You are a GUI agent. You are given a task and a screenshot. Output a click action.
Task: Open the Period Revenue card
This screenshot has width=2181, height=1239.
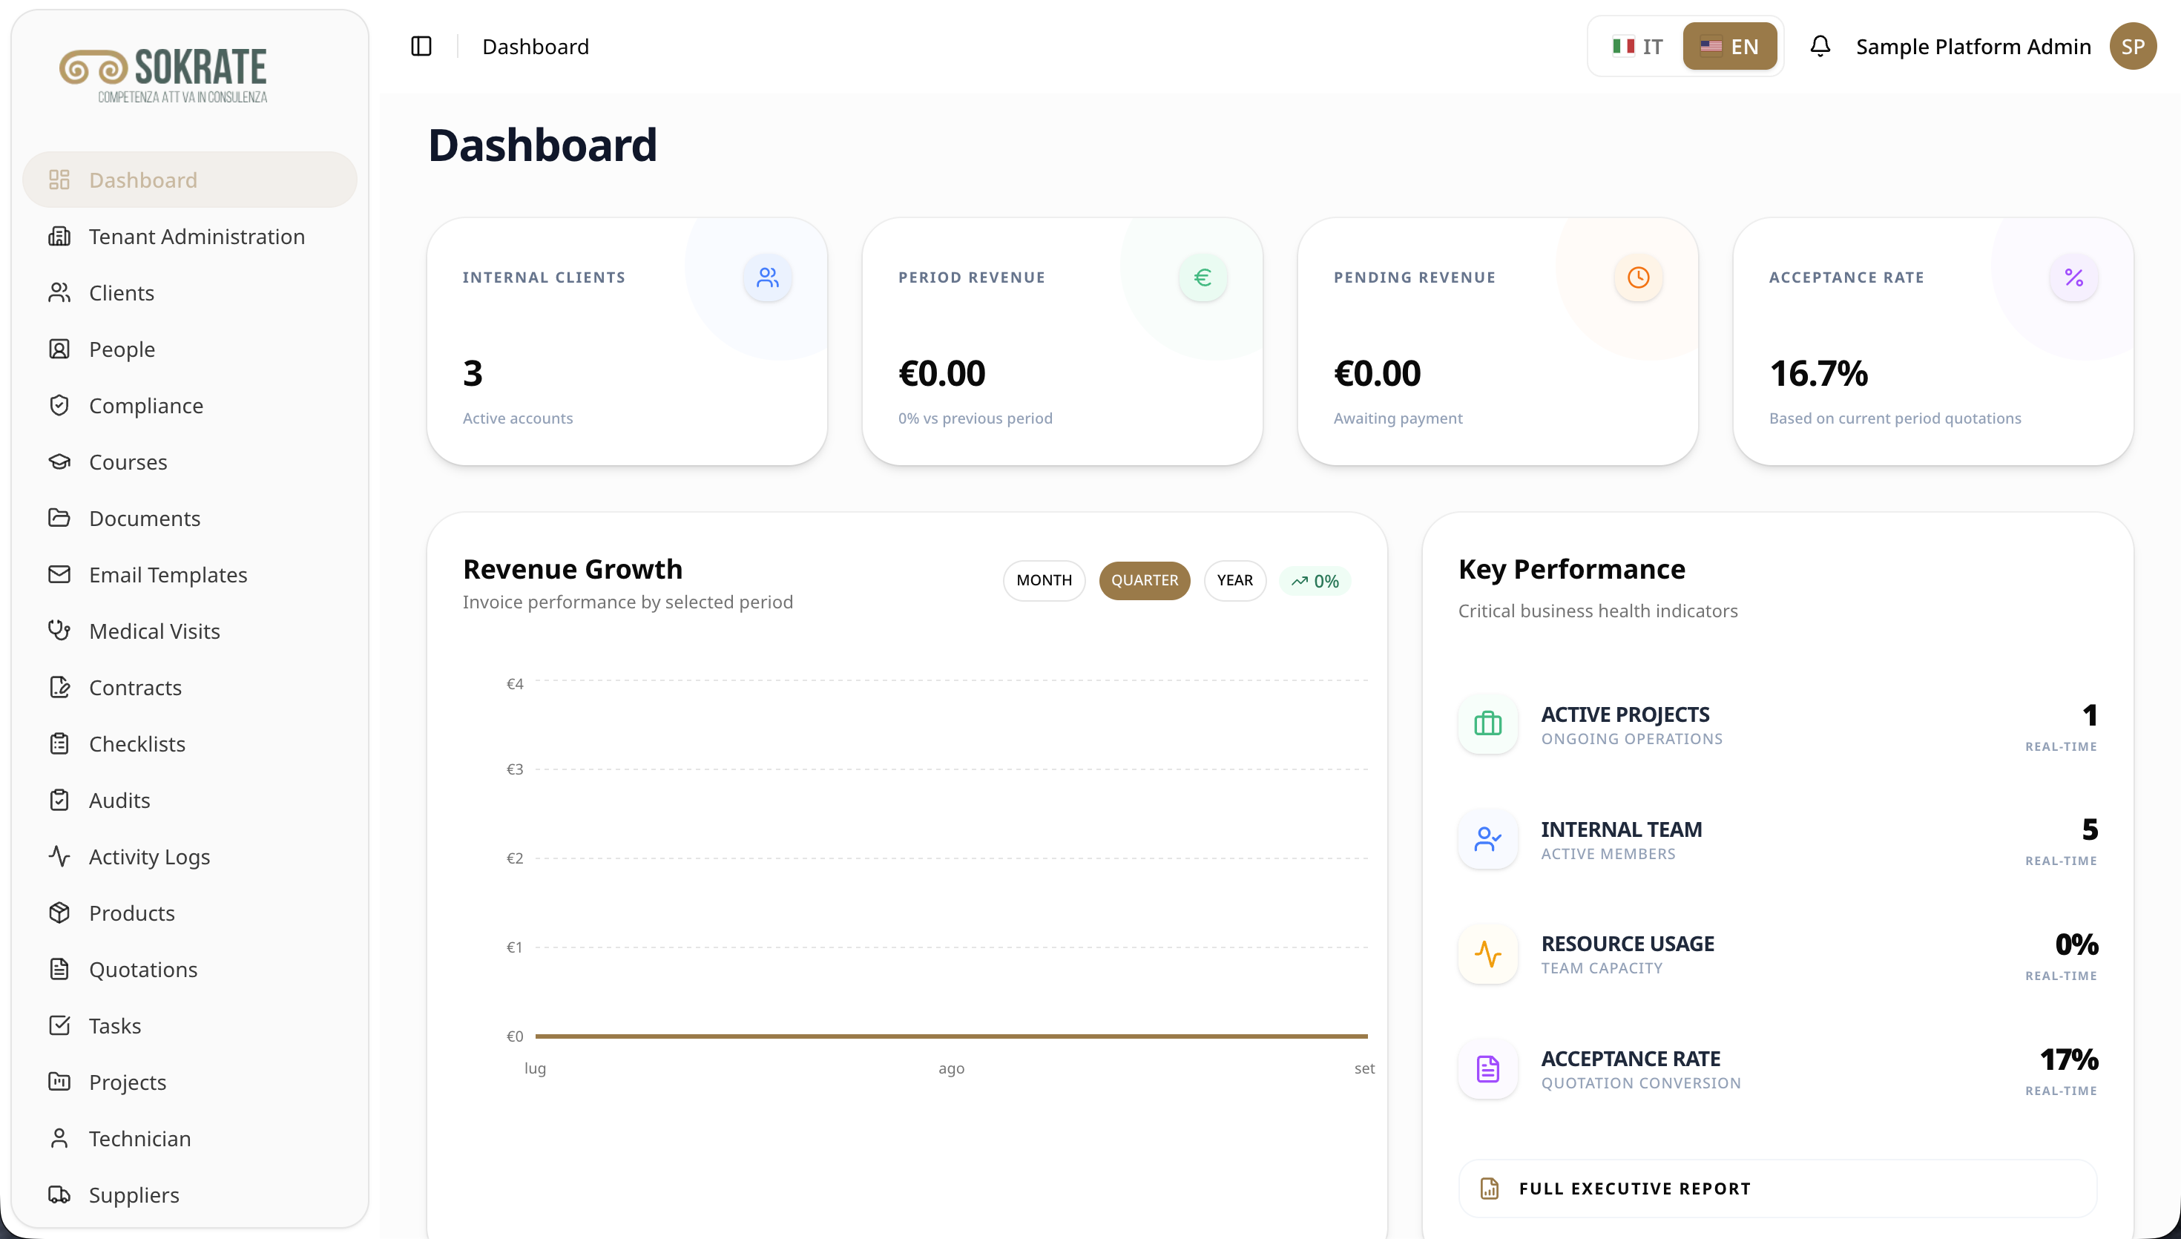click(1062, 341)
